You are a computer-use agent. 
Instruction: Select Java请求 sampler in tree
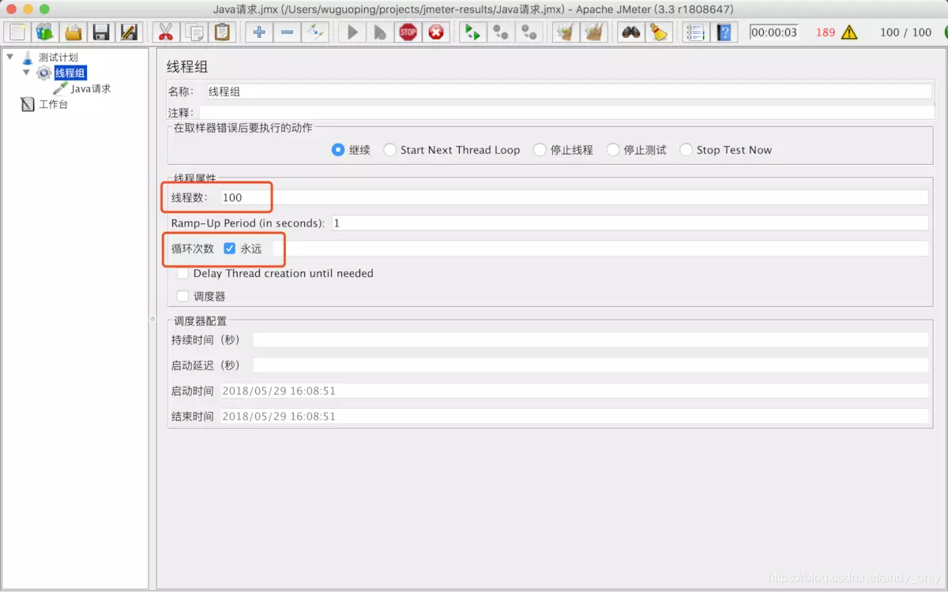pyautogui.click(x=91, y=88)
